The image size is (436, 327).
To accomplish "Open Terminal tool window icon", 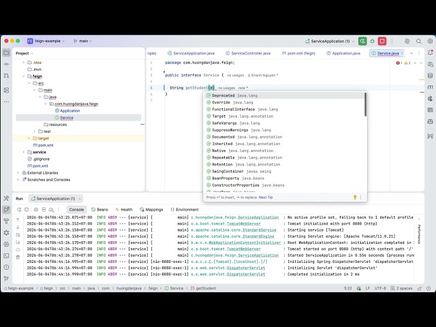I will coord(6,255).
